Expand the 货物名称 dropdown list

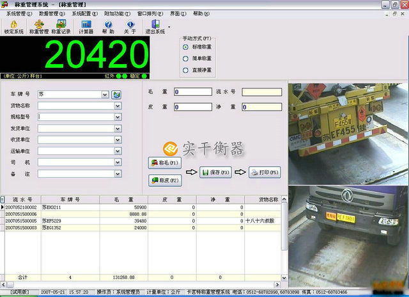tap(118, 106)
